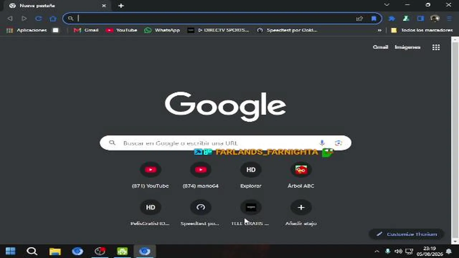The image size is (459, 258).
Task: Open the labs flask icon in toolbar
Action: (x=406, y=18)
